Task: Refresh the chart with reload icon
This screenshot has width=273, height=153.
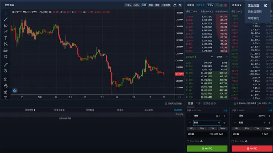Action: tap(174, 5)
